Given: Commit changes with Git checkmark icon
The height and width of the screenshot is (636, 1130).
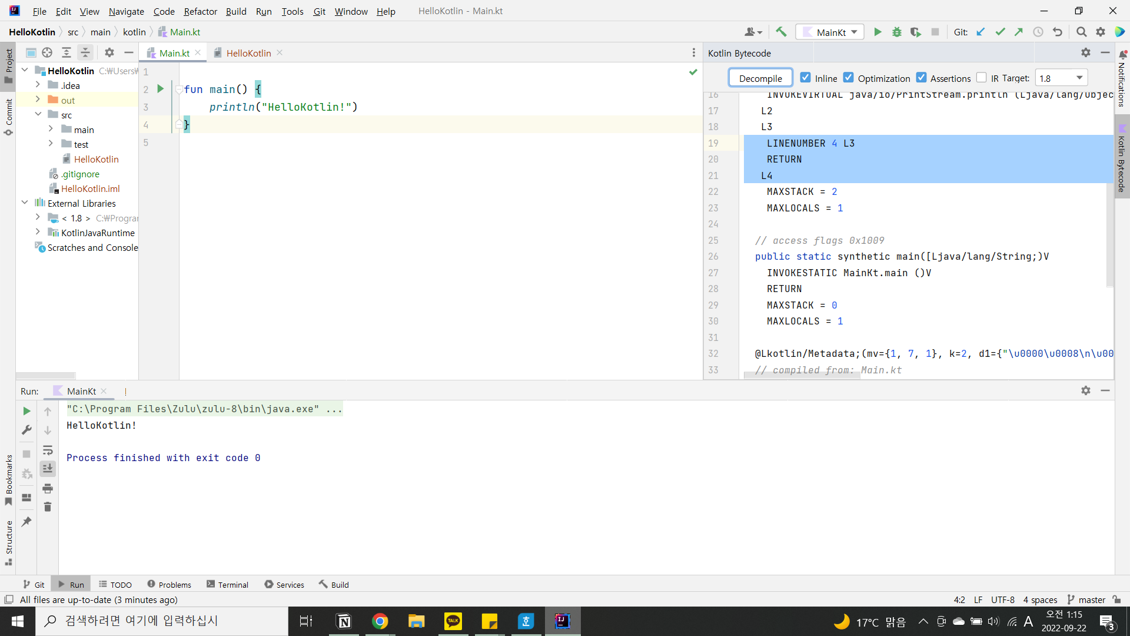Looking at the screenshot, I should pos(1000,32).
